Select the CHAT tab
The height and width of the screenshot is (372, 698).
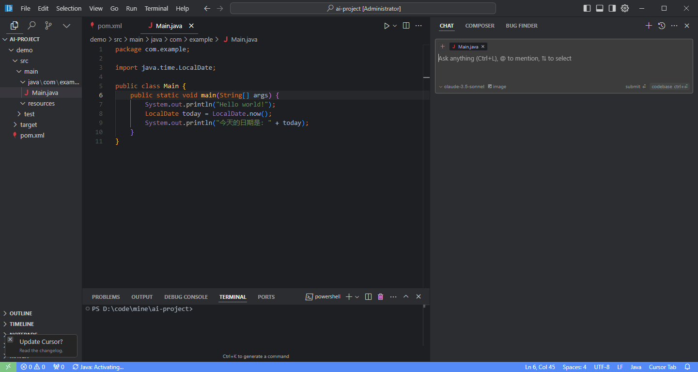click(x=447, y=26)
